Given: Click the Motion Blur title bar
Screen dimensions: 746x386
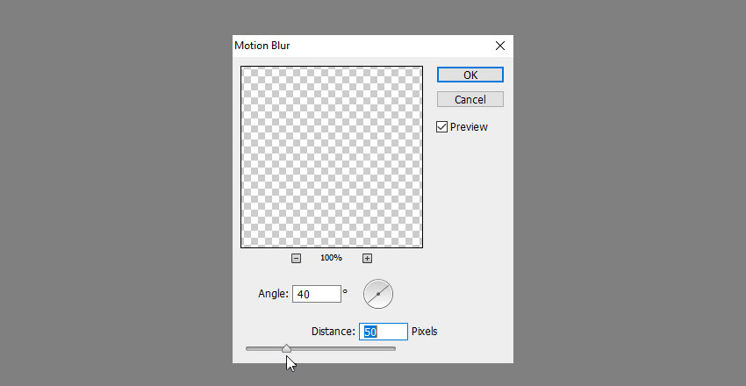Looking at the screenshot, I should [362, 46].
